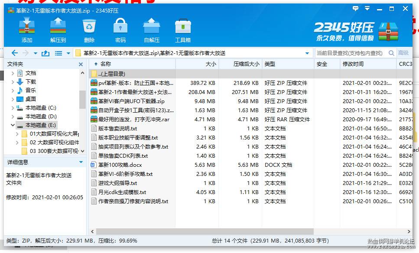The image size is (419, 253).
Task: Select the ..(上层目录) parent folder row
Action: click(x=250, y=74)
